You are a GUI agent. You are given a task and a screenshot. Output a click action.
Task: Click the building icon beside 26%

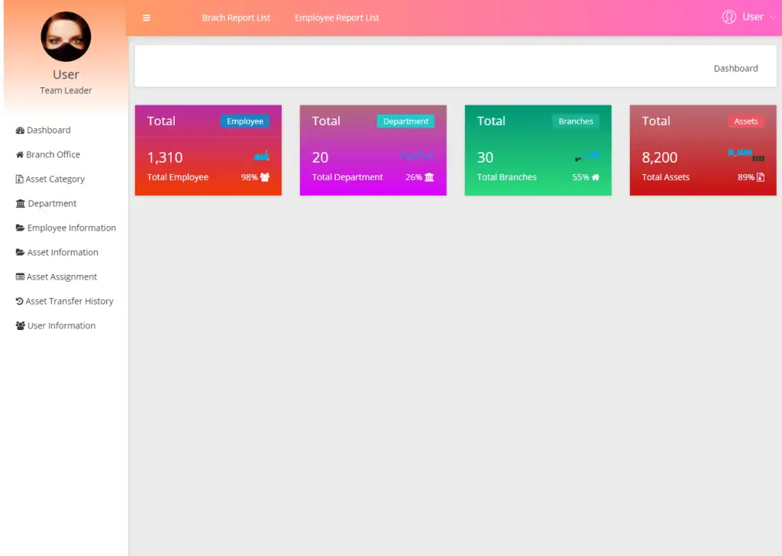tap(429, 177)
